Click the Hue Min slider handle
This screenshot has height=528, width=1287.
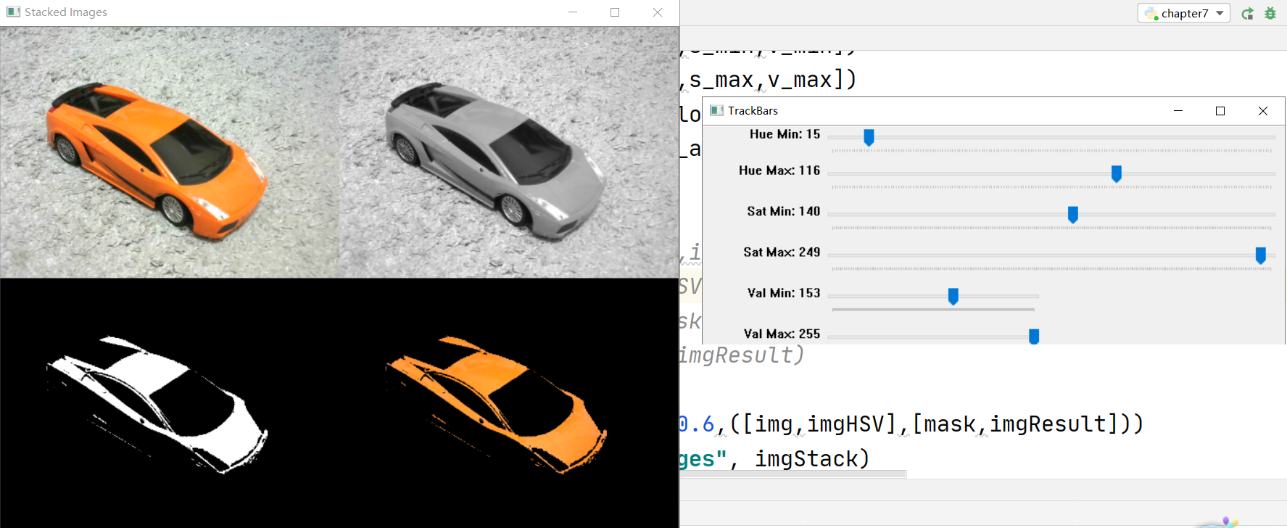pyautogui.click(x=869, y=137)
